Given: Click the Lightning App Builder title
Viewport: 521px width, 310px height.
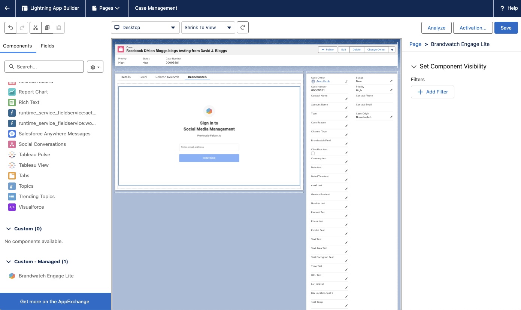Looking at the screenshot, I should click(55, 8).
